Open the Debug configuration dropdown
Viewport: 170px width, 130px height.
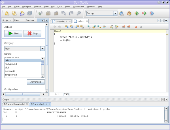point(115,13)
